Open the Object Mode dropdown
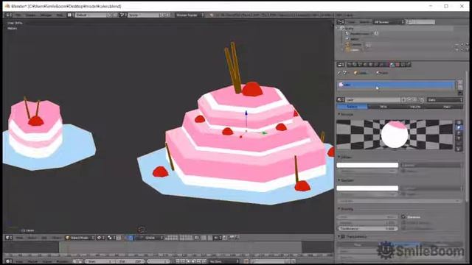Screen dimensions: 472x265 pyautogui.click(x=80, y=238)
